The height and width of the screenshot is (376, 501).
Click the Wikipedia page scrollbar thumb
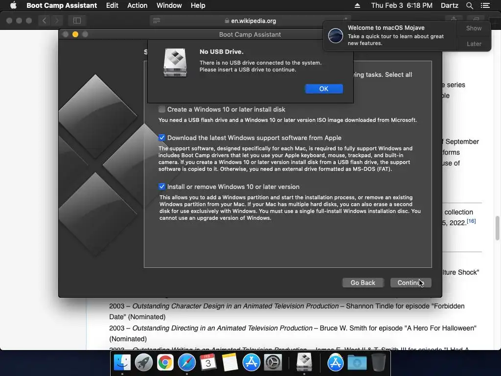[497, 228]
